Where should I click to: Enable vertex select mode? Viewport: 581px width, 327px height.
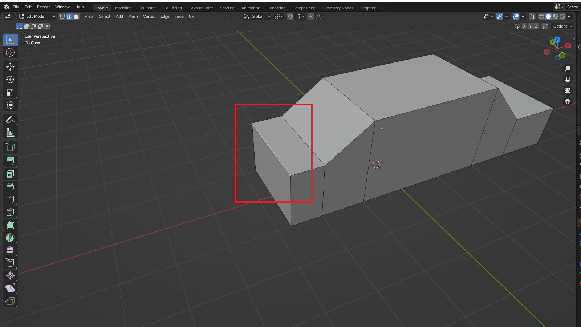62,16
